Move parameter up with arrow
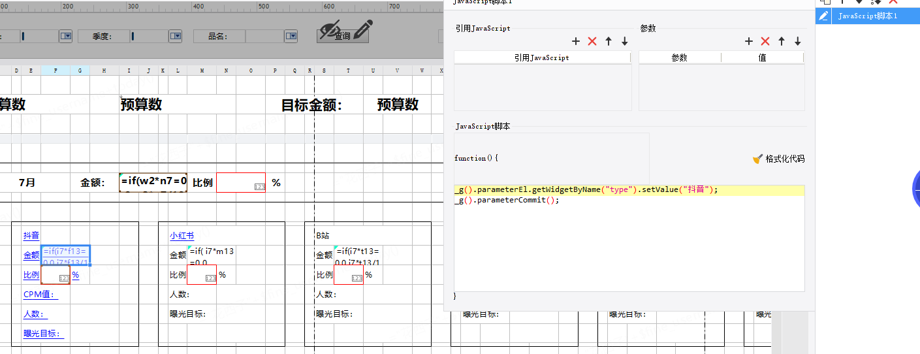This screenshot has height=354, width=920. click(782, 41)
